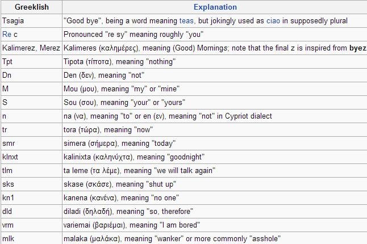The width and height of the screenshot is (367, 244).
Task: Follow the 'ciao' hyperlink
Action: [x=273, y=21]
